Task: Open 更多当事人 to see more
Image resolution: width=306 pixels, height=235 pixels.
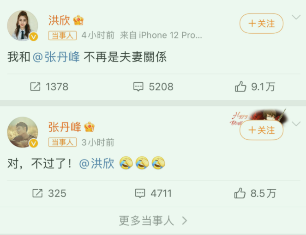Action: click(x=153, y=221)
